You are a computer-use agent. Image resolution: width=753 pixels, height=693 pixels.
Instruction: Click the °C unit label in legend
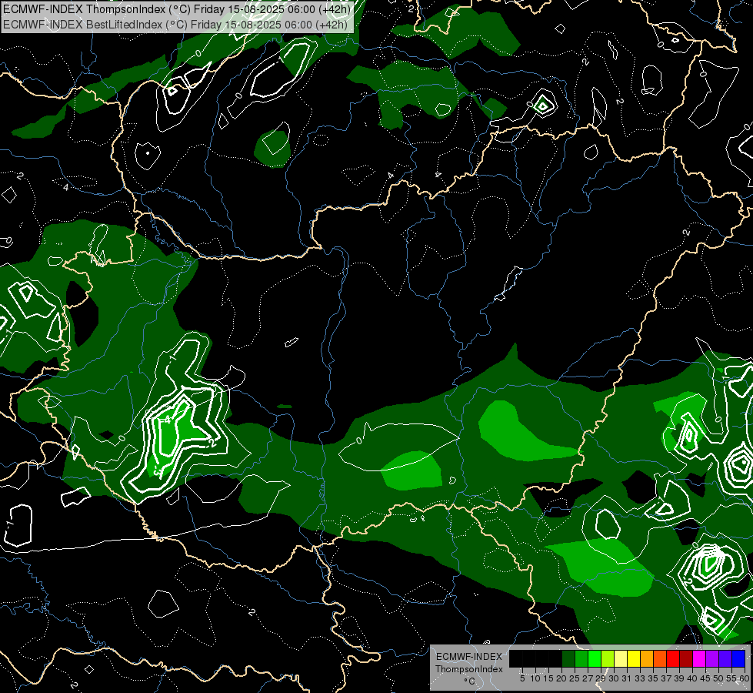click(469, 681)
